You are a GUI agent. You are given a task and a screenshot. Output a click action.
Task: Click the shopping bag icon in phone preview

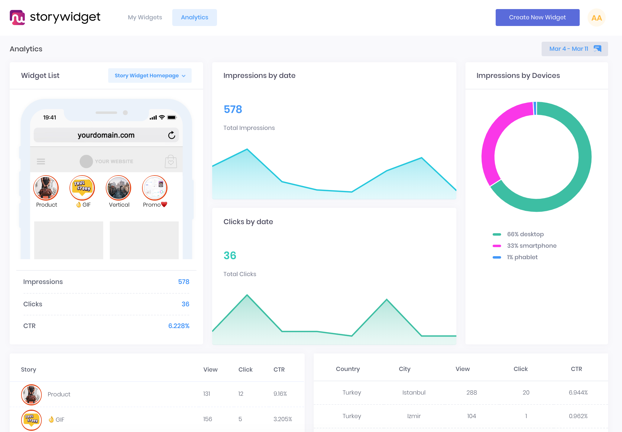click(171, 162)
